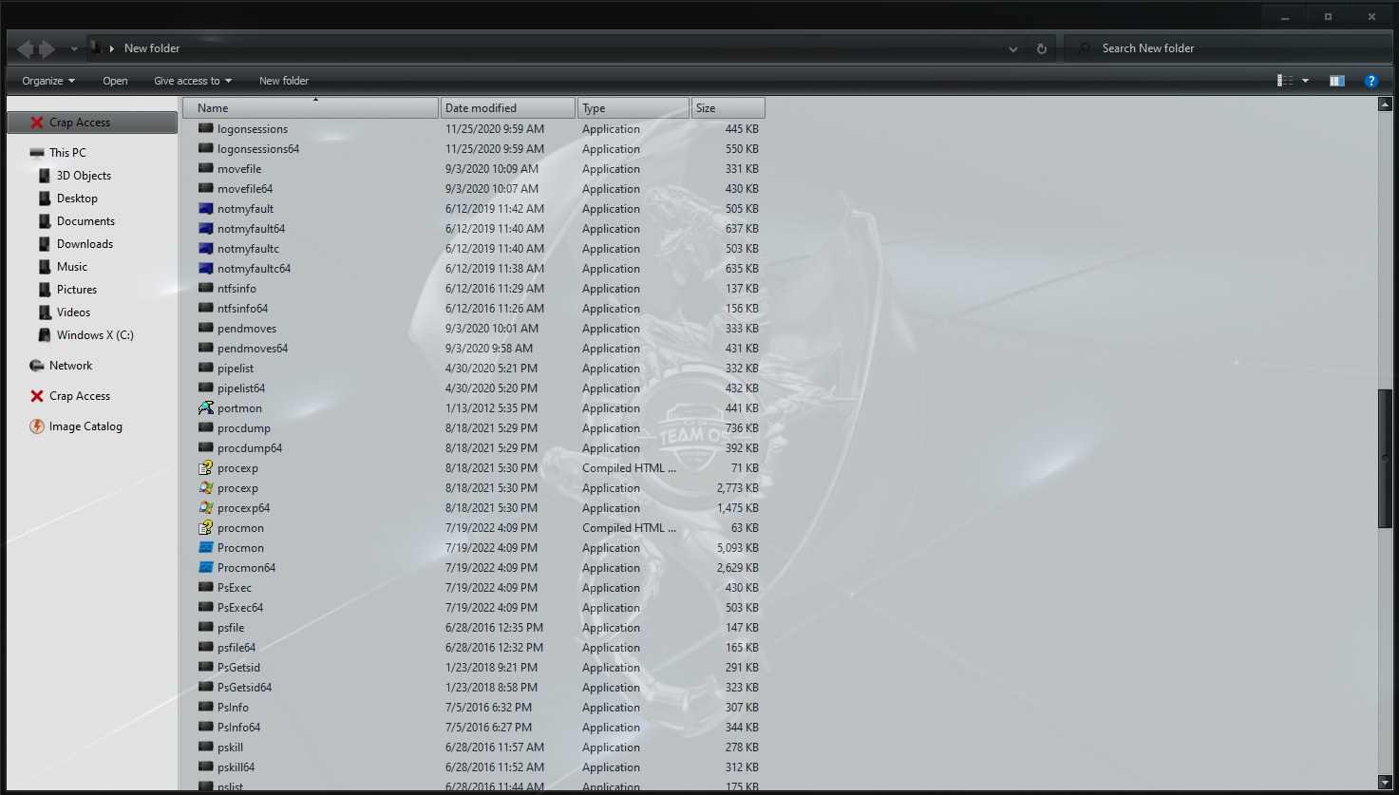Select Network in navigation pane
The image size is (1399, 795).
pos(70,366)
